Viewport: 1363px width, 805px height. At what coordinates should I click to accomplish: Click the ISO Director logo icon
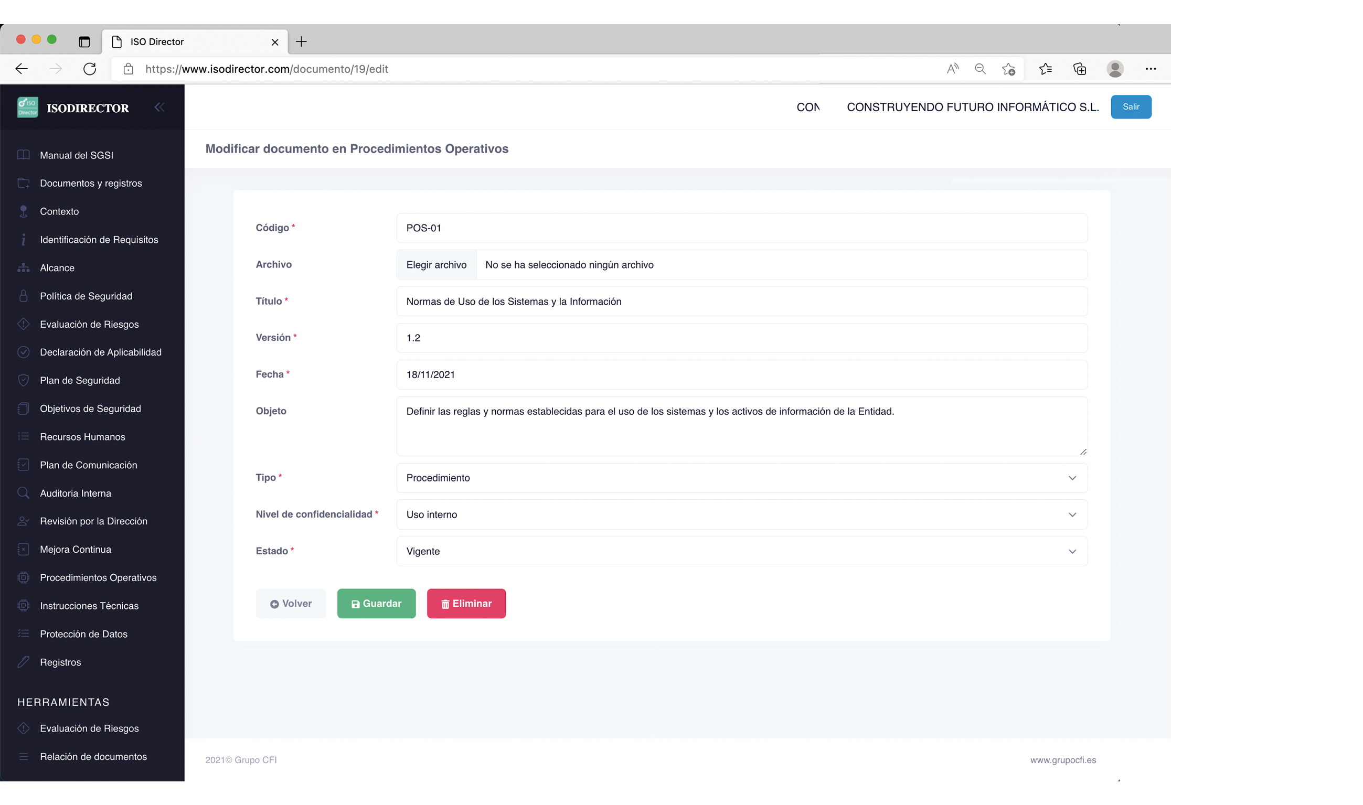point(28,108)
